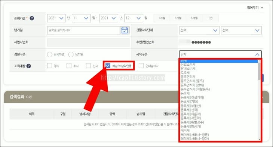The width and height of the screenshot is (273, 147).
Task: Choose 납세자명 sort radio button
Action: pos(50,54)
